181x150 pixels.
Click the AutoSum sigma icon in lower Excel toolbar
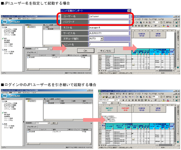[144, 97]
